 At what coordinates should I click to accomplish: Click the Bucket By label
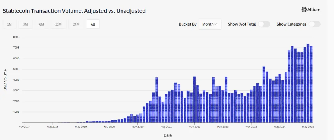(x=187, y=24)
